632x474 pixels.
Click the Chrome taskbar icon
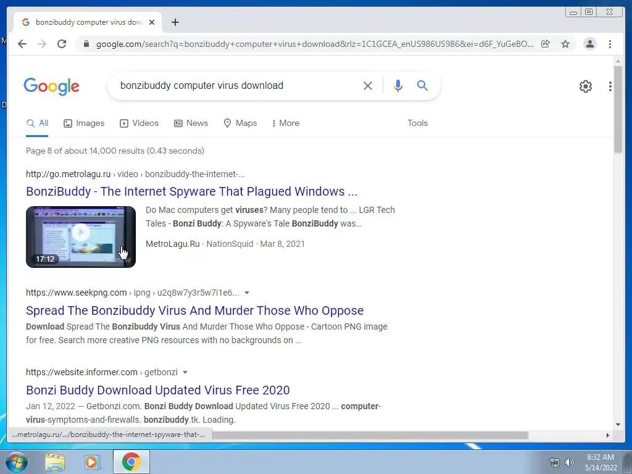(x=131, y=462)
